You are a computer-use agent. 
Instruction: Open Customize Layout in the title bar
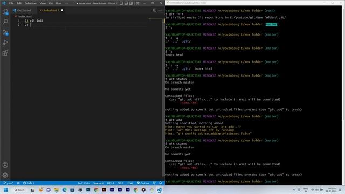pyautogui.click(x=137, y=3)
